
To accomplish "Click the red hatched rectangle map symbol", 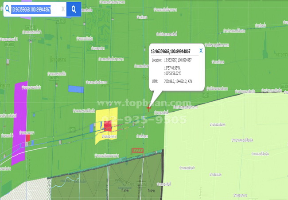I will (x=137, y=151).
